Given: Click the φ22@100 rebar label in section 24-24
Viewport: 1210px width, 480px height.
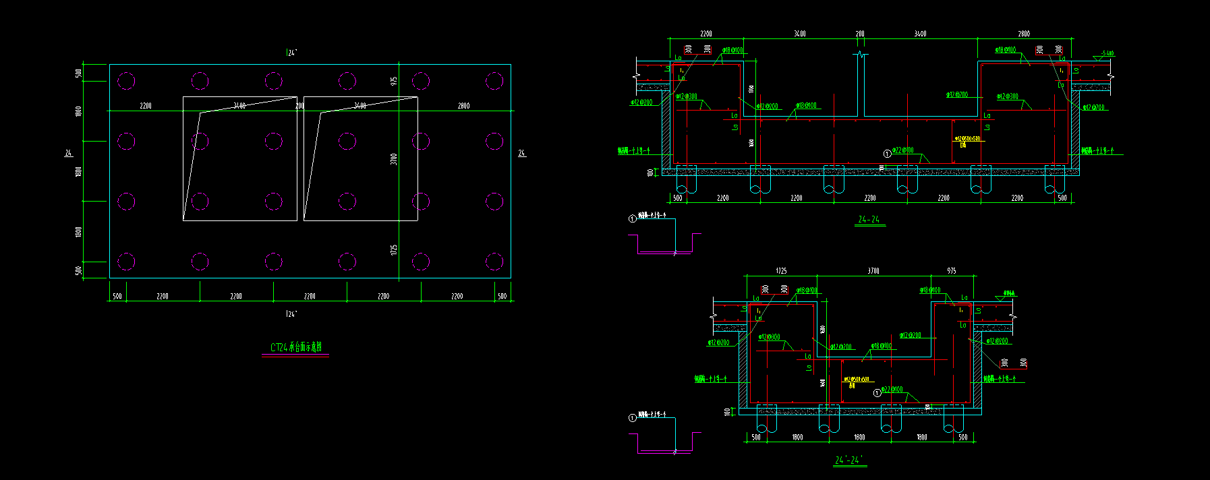Looking at the screenshot, I should click(903, 150).
